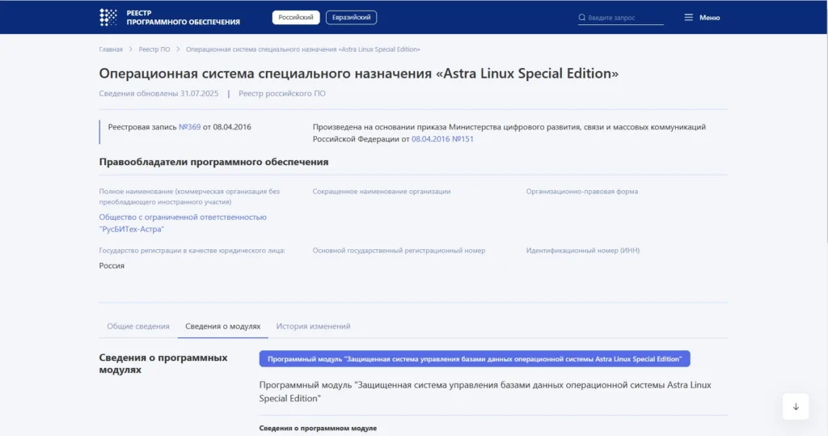Switch to Общие сведения tab
The height and width of the screenshot is (436, 828).
138,326
